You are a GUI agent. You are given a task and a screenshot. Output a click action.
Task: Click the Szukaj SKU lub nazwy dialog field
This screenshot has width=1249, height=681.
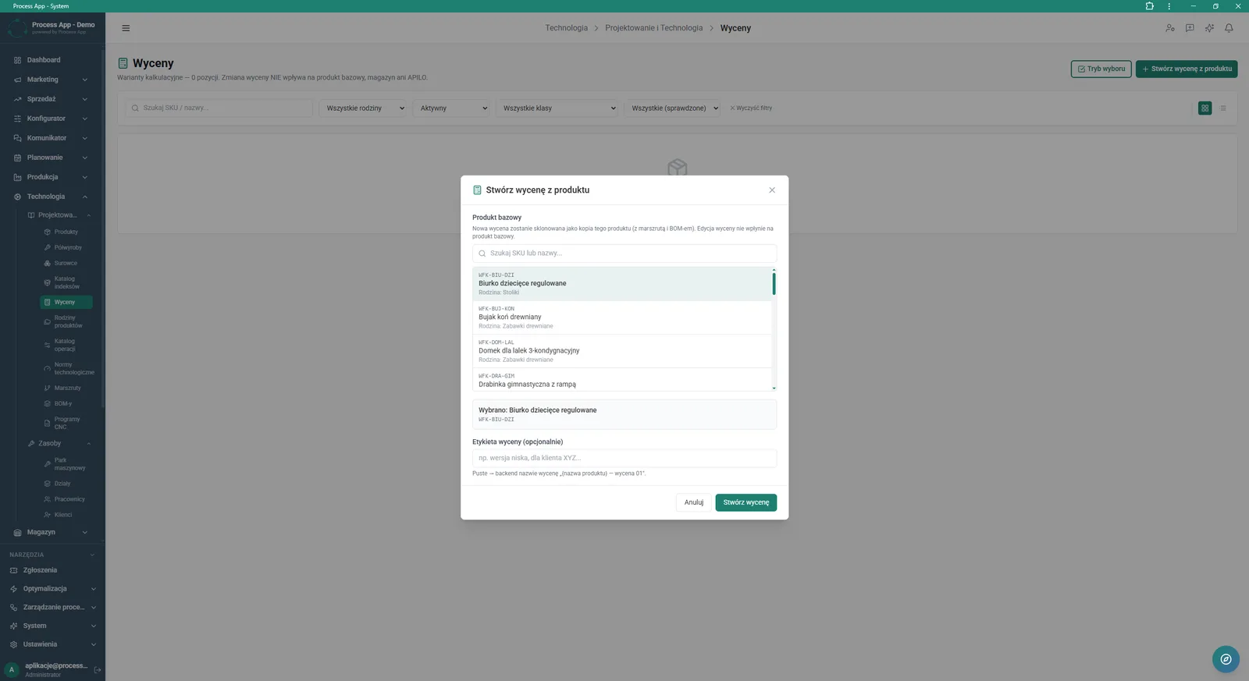pyautogui.click(x=624, y=254)
